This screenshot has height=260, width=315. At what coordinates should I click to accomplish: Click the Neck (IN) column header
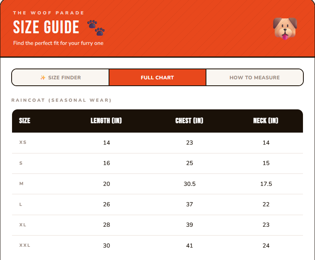pyautogui.click(x=266, y=121)
